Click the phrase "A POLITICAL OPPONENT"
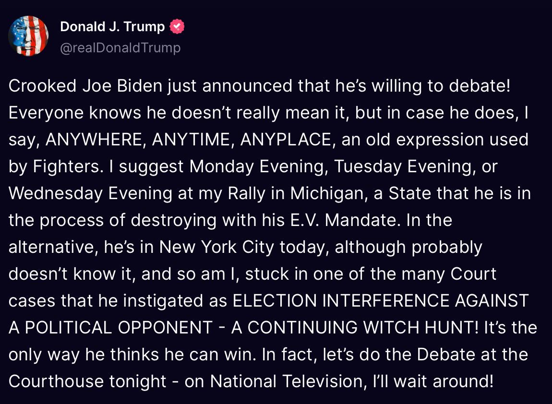The height and width of the screenshot is (404, 552). click(x=110, y=328)
